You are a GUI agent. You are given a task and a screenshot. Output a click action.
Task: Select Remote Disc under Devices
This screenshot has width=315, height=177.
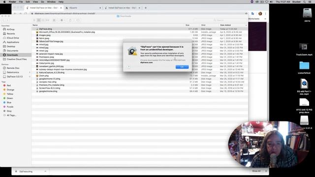[13, 68]
